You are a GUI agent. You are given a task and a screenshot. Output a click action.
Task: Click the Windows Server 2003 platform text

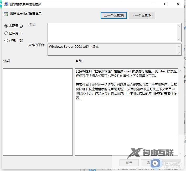click(74, 46)
